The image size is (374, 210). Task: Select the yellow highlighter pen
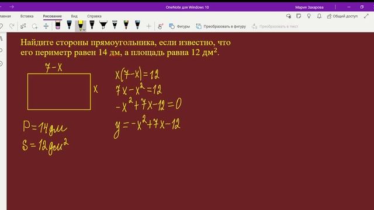point(81,25)
